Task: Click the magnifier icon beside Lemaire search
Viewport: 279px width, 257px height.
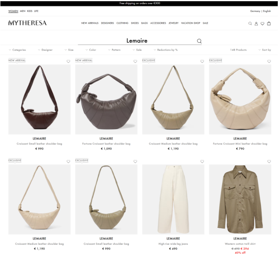Action: (x=199, y=41)
